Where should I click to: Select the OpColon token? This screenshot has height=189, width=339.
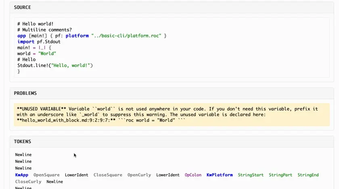(193, 175)
